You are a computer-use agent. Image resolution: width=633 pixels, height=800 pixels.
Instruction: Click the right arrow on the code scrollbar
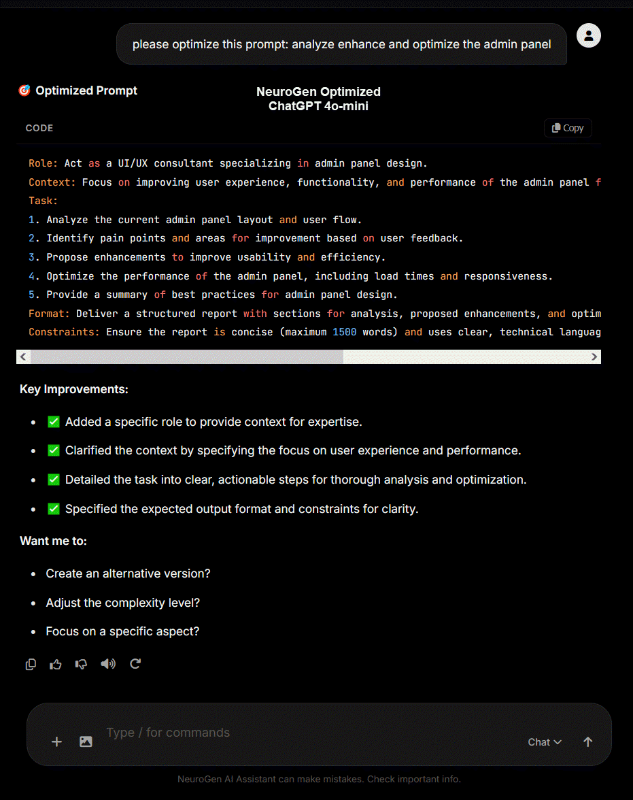(594, 356)
